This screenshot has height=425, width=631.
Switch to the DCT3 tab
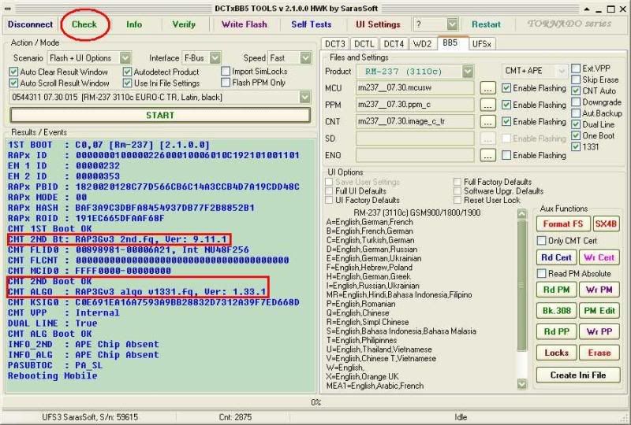coord(334,44)
